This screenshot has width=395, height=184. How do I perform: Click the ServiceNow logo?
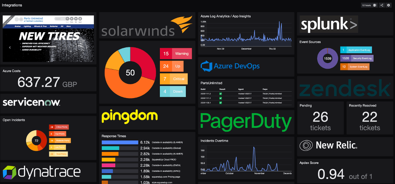click(32, 102)
